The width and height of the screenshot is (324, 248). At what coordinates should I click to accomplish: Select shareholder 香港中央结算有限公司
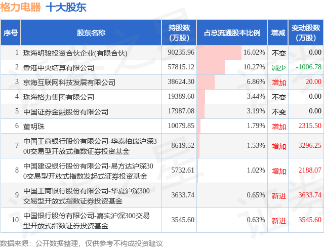[x=59, y=68]
